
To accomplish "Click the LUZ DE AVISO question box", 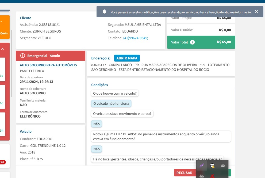I will tap(161, 136).
